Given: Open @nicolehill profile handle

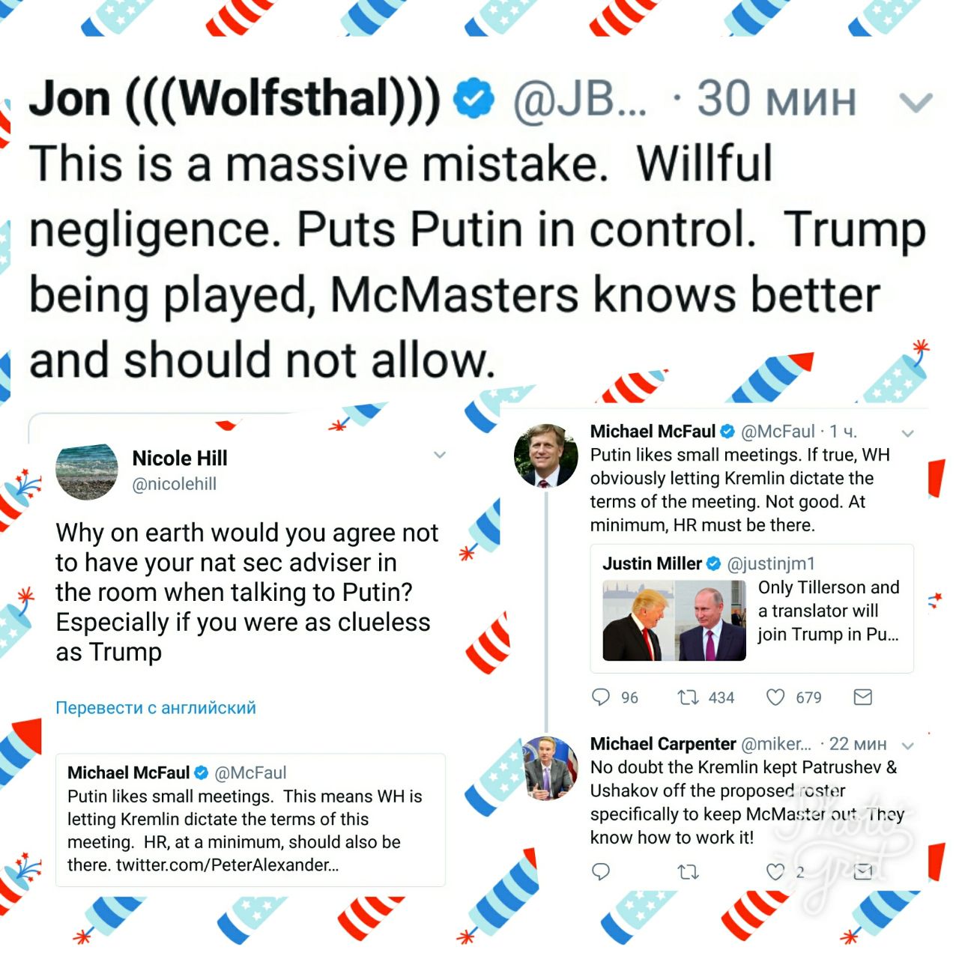Looking at the screenshot, I should 174,484.
